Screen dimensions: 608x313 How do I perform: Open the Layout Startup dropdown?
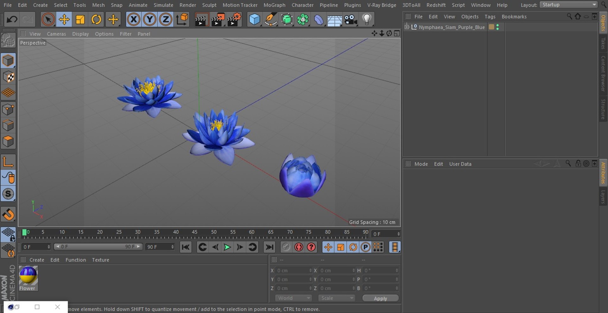tap(569, 5)
